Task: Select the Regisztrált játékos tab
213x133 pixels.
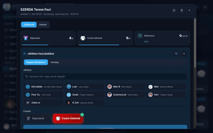Action: (36, 62)
